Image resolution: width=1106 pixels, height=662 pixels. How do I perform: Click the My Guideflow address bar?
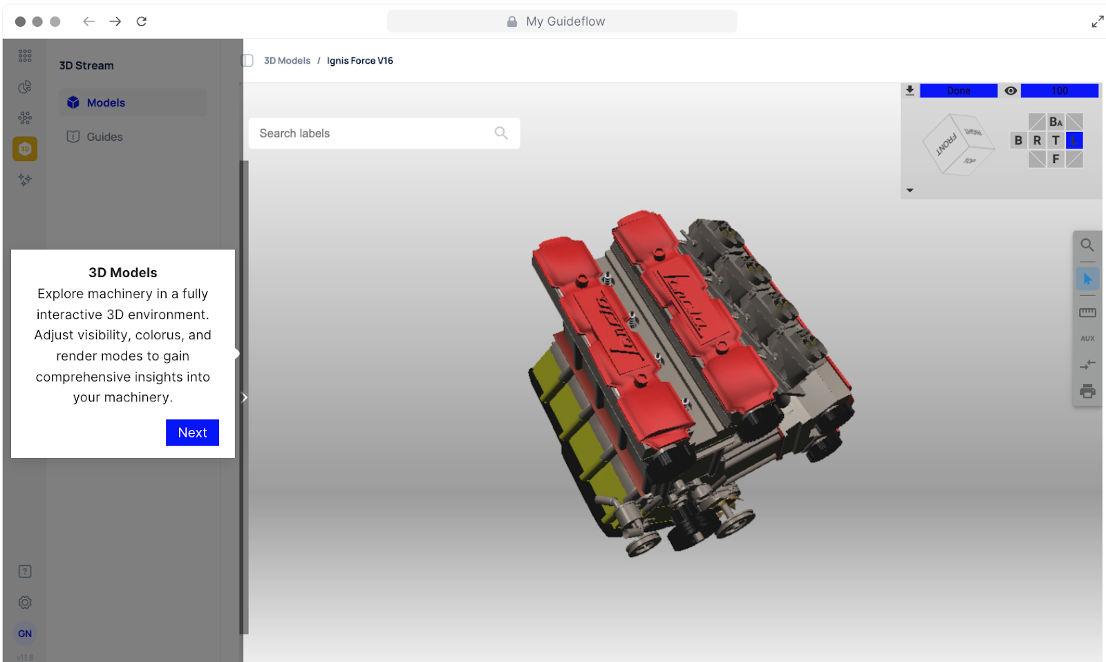(562, 21)
